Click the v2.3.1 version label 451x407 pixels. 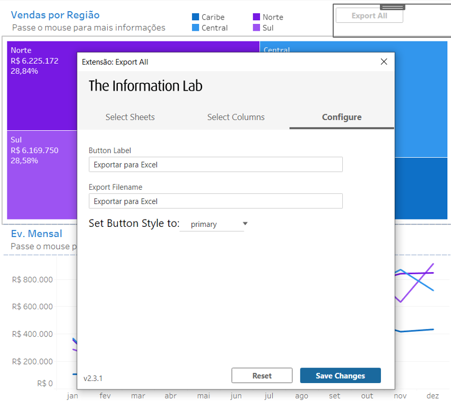click(x=93, y=378)
